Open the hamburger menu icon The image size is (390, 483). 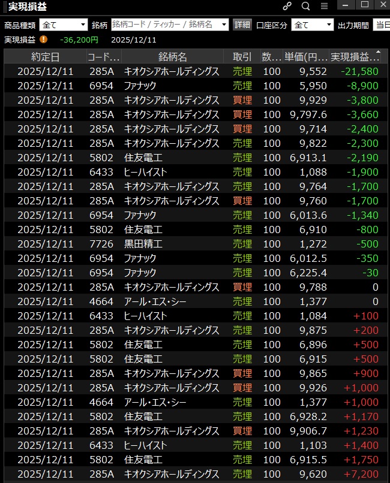tap(324, 6)
